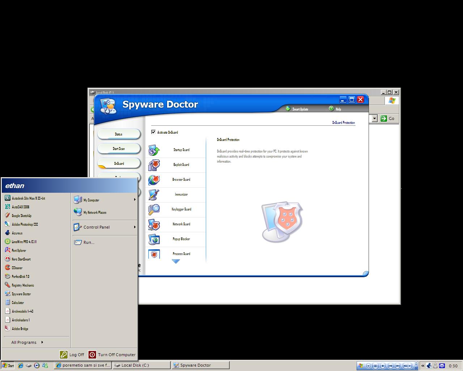The width and height of the screenshot is (463, 371).
Task: Click the Process Guard icon
Action: pos(154,254)
